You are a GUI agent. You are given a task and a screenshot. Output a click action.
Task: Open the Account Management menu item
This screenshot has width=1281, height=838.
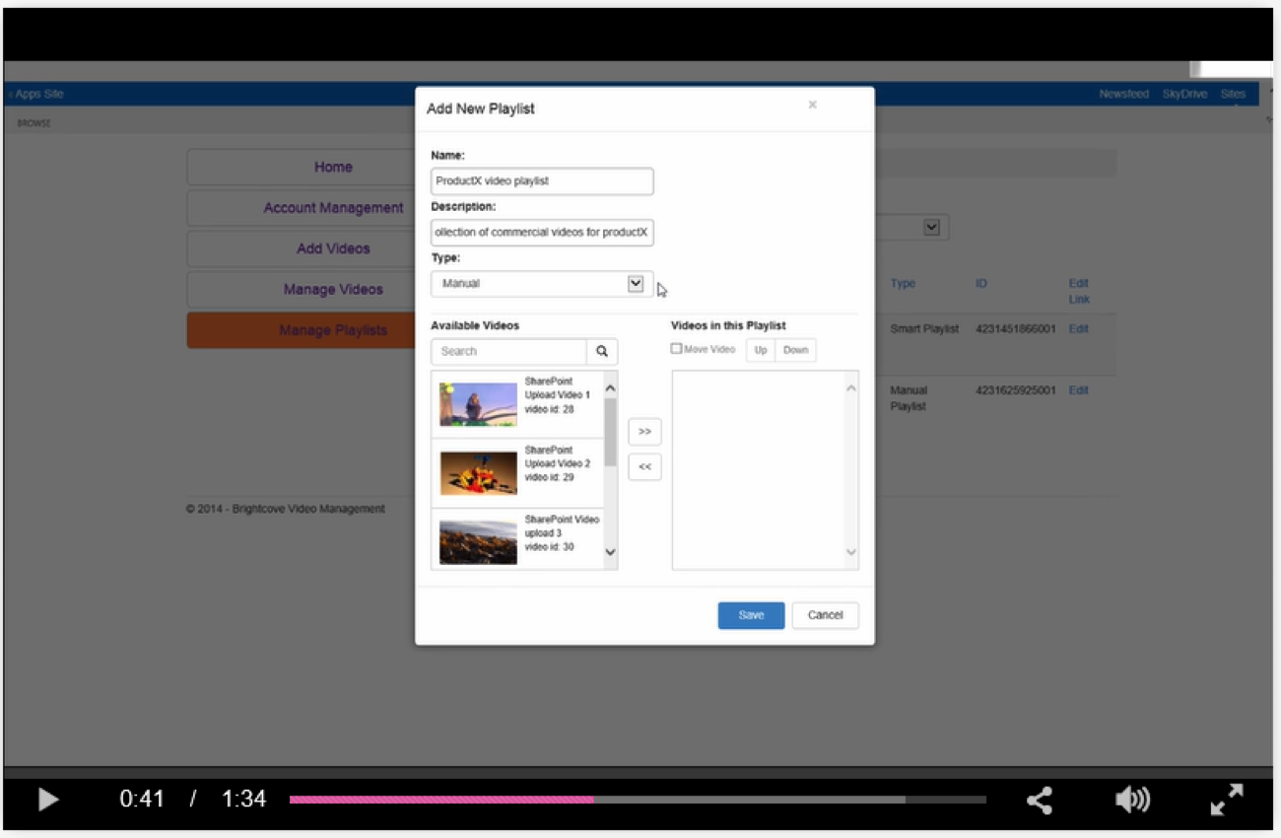pos(333,208)
